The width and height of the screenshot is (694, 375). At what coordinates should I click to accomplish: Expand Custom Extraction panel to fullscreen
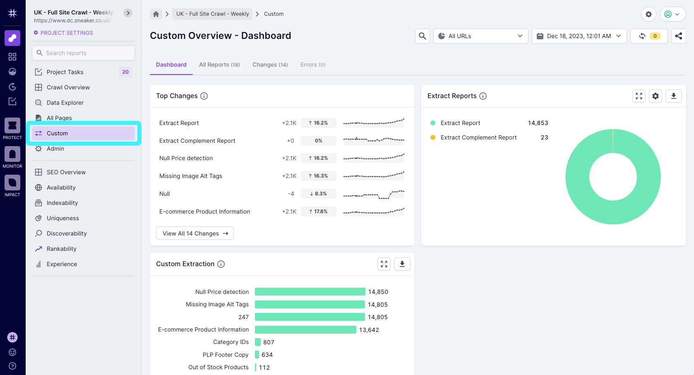[x=384, y=264]
